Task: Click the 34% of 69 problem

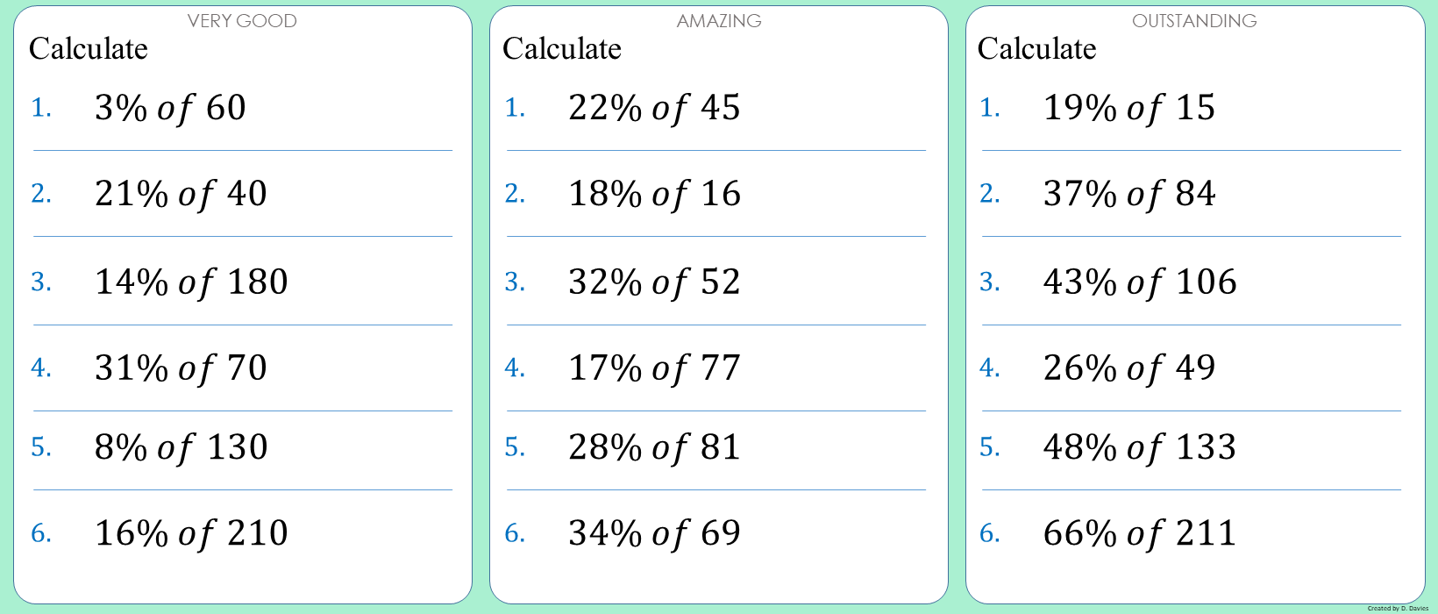Action: click(654, 533)
